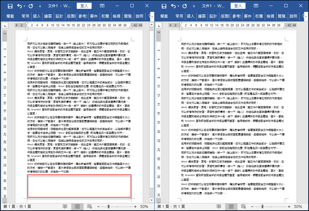Open the 檔案 tab in the right window
The height and width of the screenshot is (211, 309).
pyautogui.click(x=164, y=16)
